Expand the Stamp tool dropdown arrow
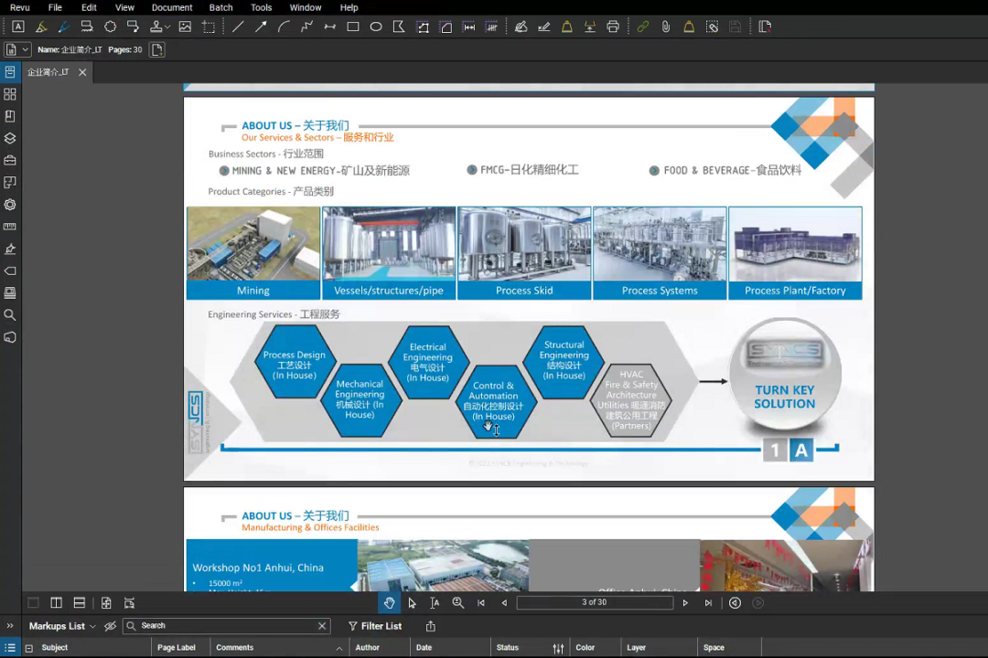Viewport: 988px width, 658px height. (168, 27)
